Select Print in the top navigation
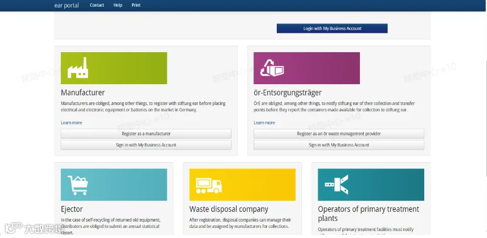The width and height of the screenshot is (487, 238). point(136,5)
